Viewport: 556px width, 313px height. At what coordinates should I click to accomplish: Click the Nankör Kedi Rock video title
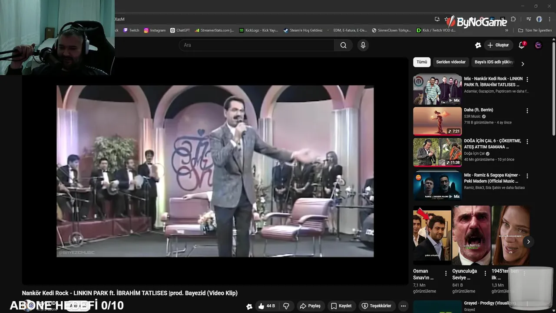pyautogui.click(x=130, y=293)
